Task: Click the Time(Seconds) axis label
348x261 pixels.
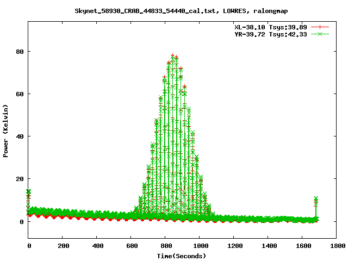Action: [182, 256]
